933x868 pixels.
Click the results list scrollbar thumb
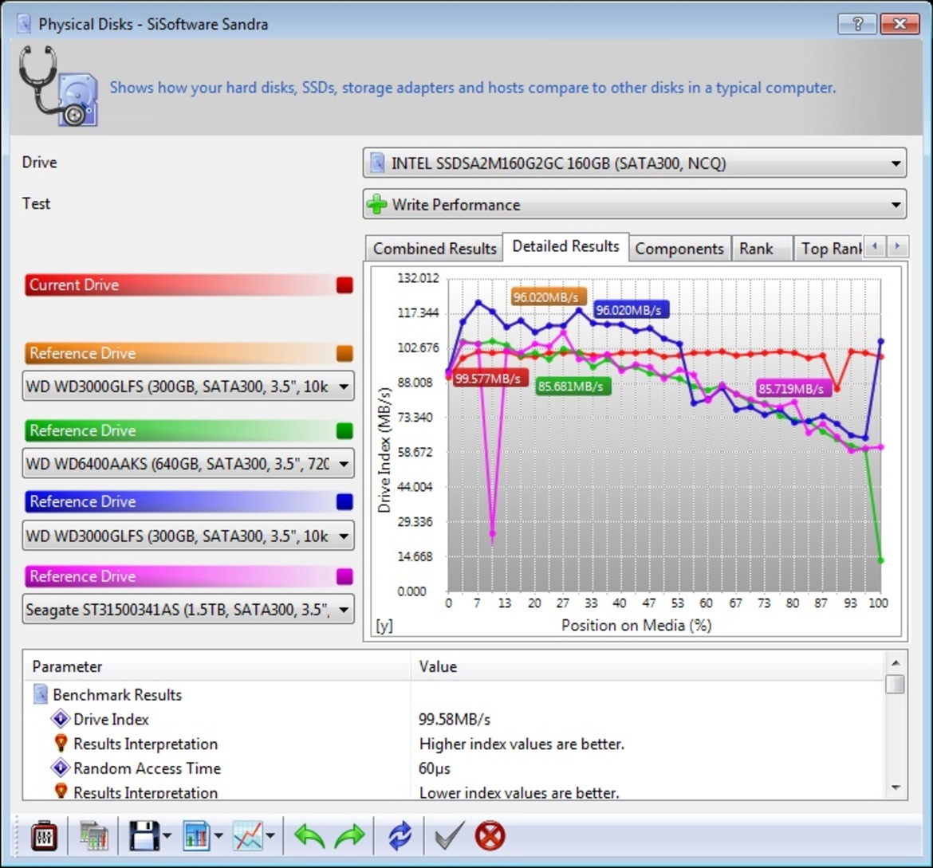895,684
